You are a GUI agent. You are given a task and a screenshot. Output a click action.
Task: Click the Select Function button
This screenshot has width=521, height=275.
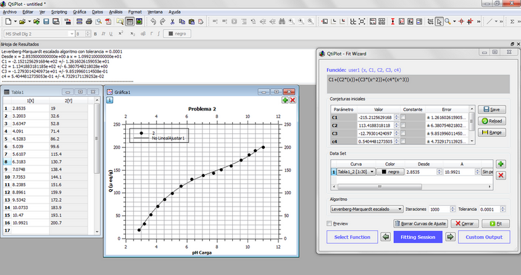[x=352, y=237]
